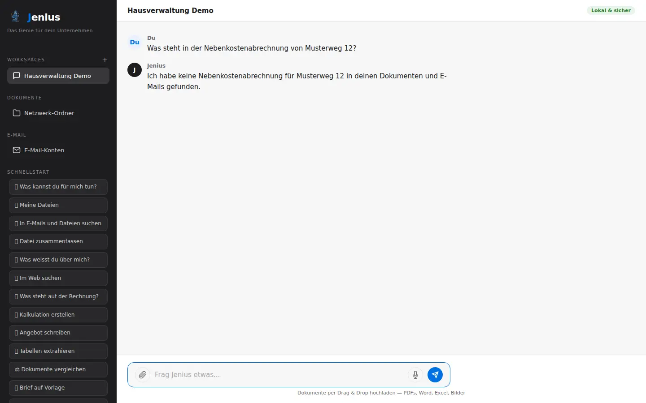The height and width of the screenshot is (403, 646).
Task: Click the E-Mail-Konten envelope icon
Action: tap(17, 150)
